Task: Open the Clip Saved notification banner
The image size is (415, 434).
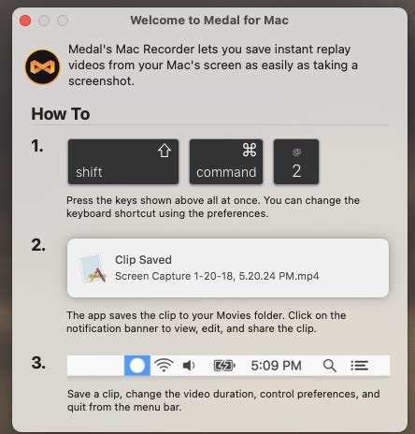Action: point(228,268)
